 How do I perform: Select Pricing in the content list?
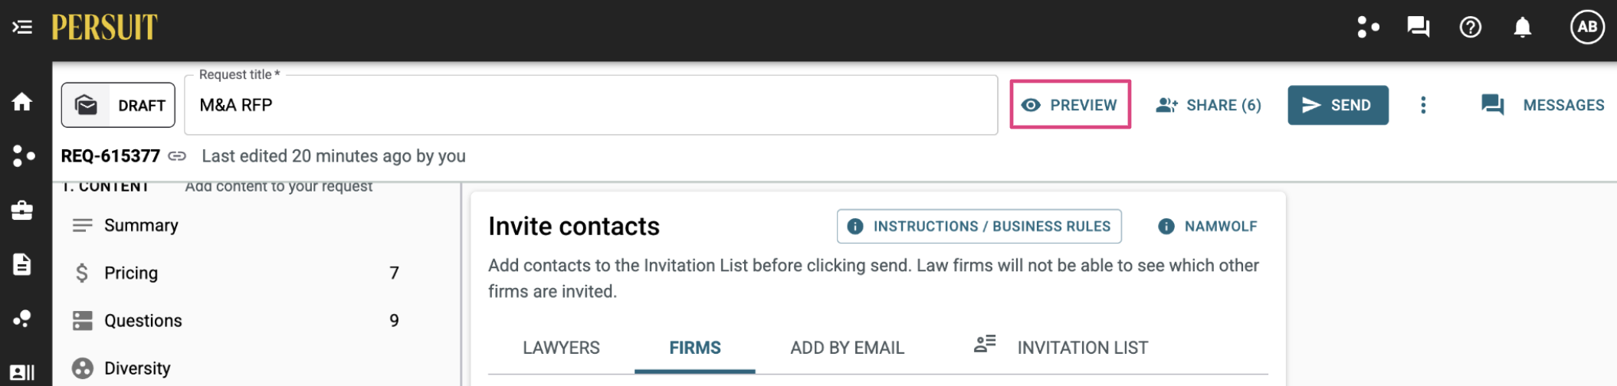pyautogui.click(x=236, y=273)
